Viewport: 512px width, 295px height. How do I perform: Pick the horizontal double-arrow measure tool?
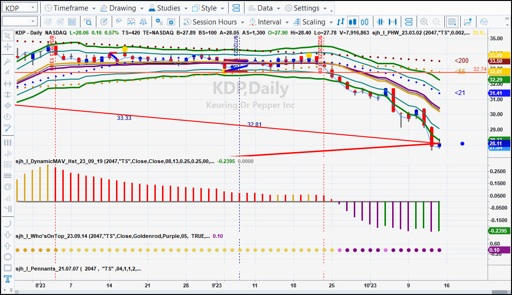(x=7, y=83)
